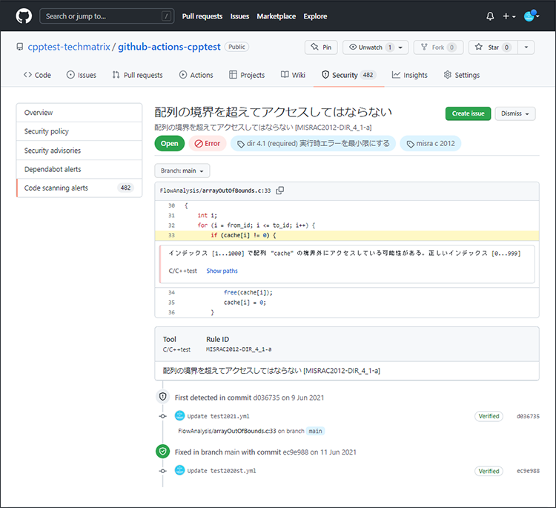Switch to the Code tab
The image size is (556, 508).
point(37,75)
